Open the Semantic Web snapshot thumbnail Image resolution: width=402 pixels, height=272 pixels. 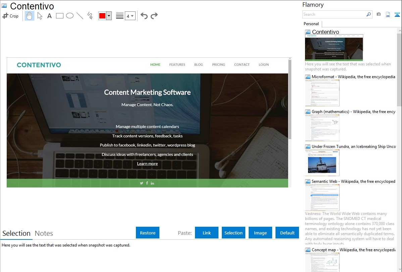point(322,198)
